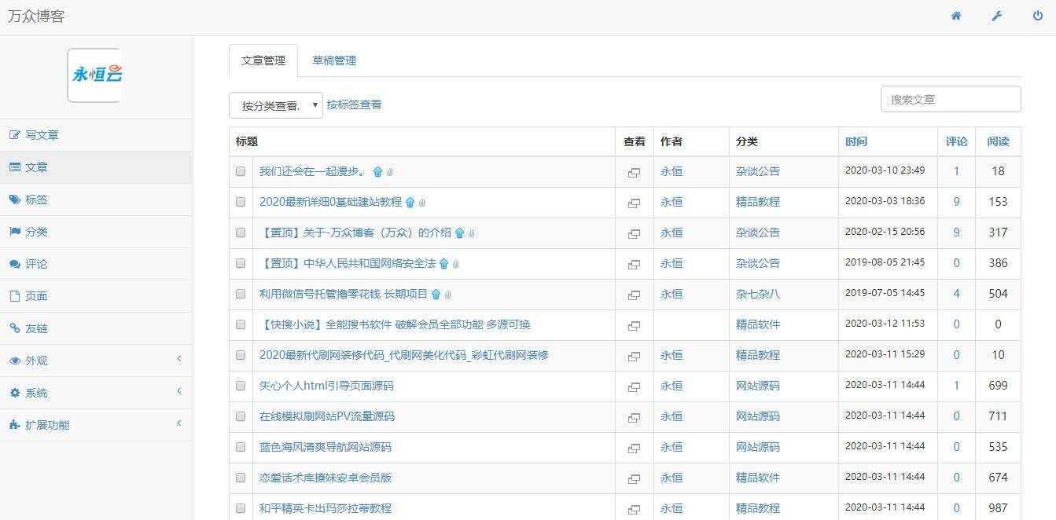Tick the checkbox for 恋爱话术库撩妹安卓会员版
Viewport: 1056px width, 520px height.
240,478
